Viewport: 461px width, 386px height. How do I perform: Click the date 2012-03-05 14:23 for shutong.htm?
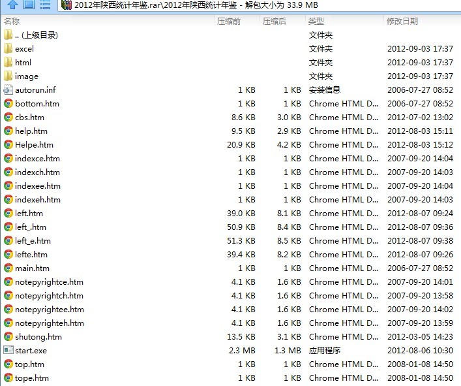pyautogui.click(x=420, y=336)
